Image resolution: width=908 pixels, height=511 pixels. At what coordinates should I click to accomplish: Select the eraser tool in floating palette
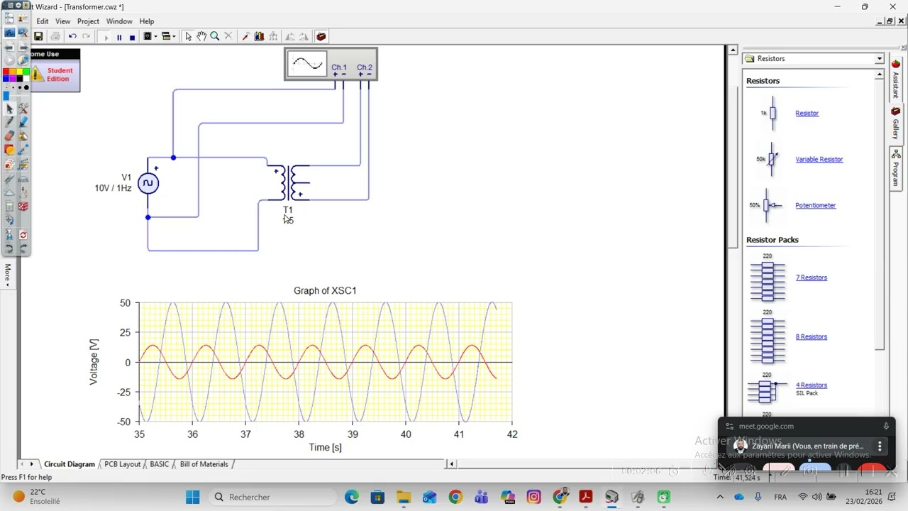coord(9,136)
